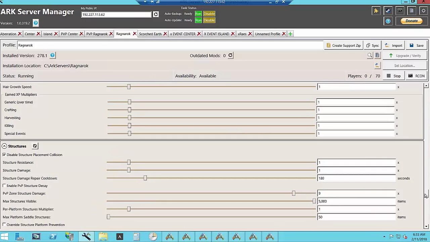Screen dimensions: 430x242
Task: Open the document icon beside magnifier
Action: pyautogui.click(x=377, y=55)
